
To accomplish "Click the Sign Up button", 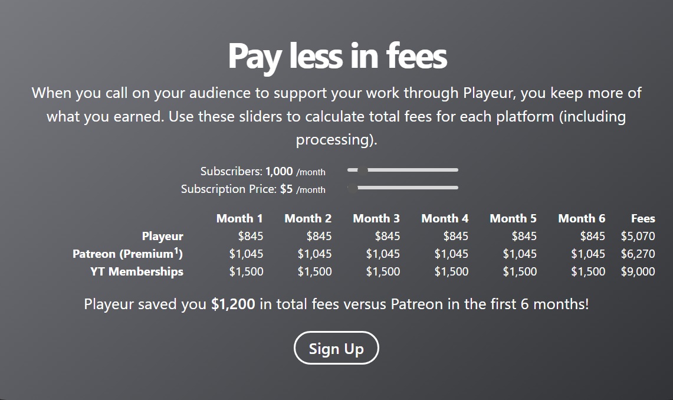I will (336, 348).
